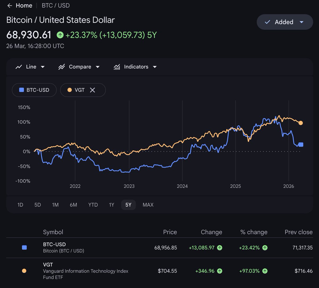Screen dimensions: 319x288
Task: Click the 68,930.61 headline price
Action: click(x=29, y=35)
